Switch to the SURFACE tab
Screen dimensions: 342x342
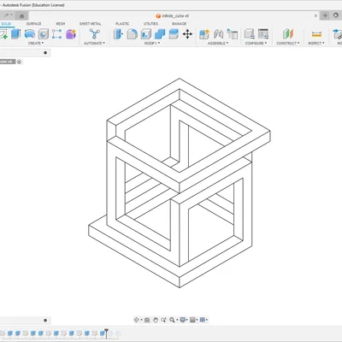pos(33,24)
